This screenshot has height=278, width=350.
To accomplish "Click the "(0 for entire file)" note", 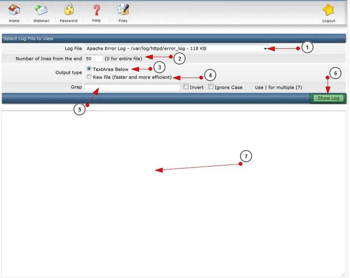I will [x=123, y=59].
